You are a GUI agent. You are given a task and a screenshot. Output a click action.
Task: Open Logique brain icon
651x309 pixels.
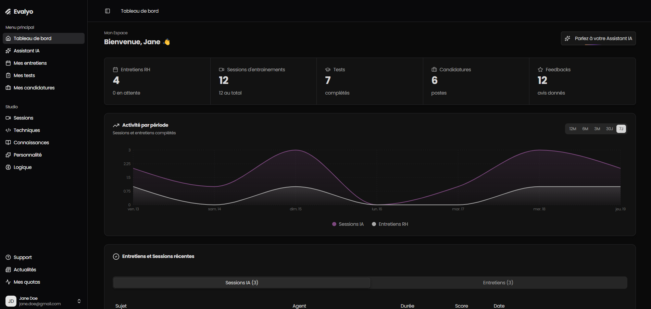pos(8,167)
